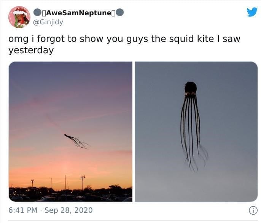Click the emoji before AweSamNeptune name

coord(37,12)
